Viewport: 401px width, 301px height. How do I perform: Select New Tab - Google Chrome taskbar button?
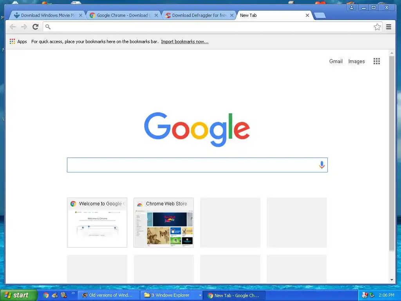(x=234, y=296)
